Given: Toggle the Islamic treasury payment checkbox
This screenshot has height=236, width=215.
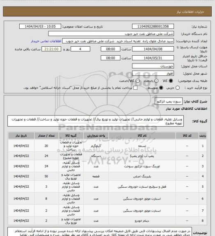Looking at the screenshot, I should pos(135,88).
